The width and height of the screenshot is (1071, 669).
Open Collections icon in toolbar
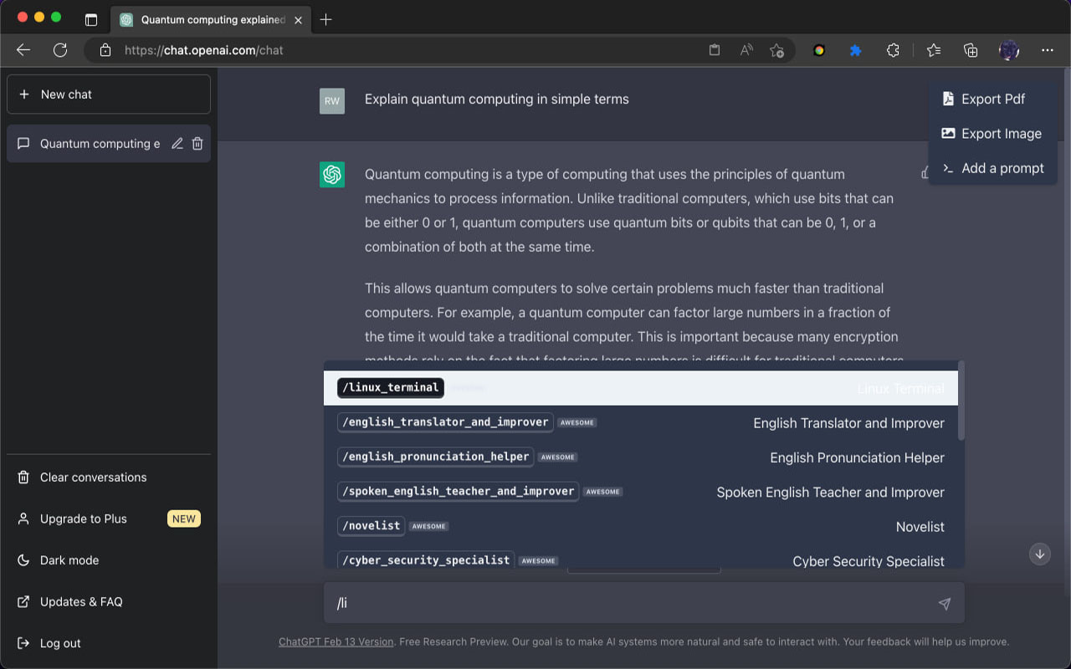pos(971,50)
